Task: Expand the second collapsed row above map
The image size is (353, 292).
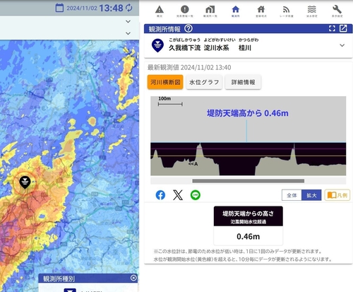Action: [x=128, y=33]
